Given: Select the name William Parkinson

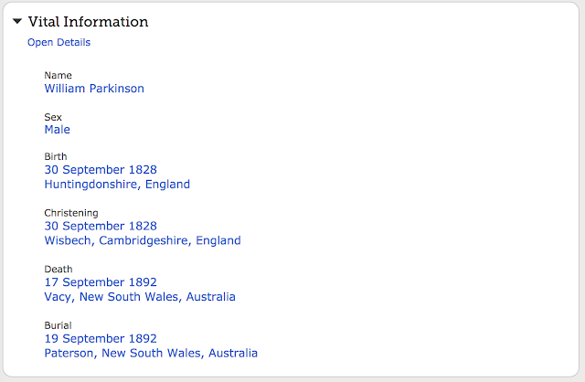Looking at the screenshot, I should point(94,89).
